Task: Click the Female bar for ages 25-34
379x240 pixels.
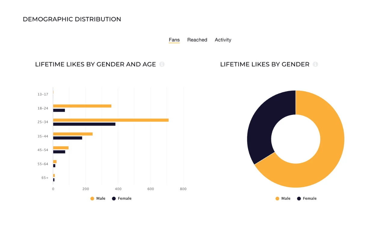Action: 84,124
